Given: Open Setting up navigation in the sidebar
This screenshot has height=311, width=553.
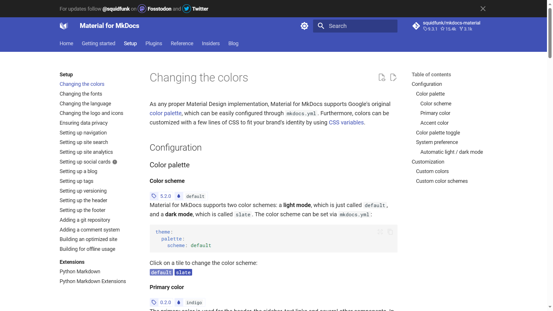Looking at the screenshot, I should coord(83,133).
